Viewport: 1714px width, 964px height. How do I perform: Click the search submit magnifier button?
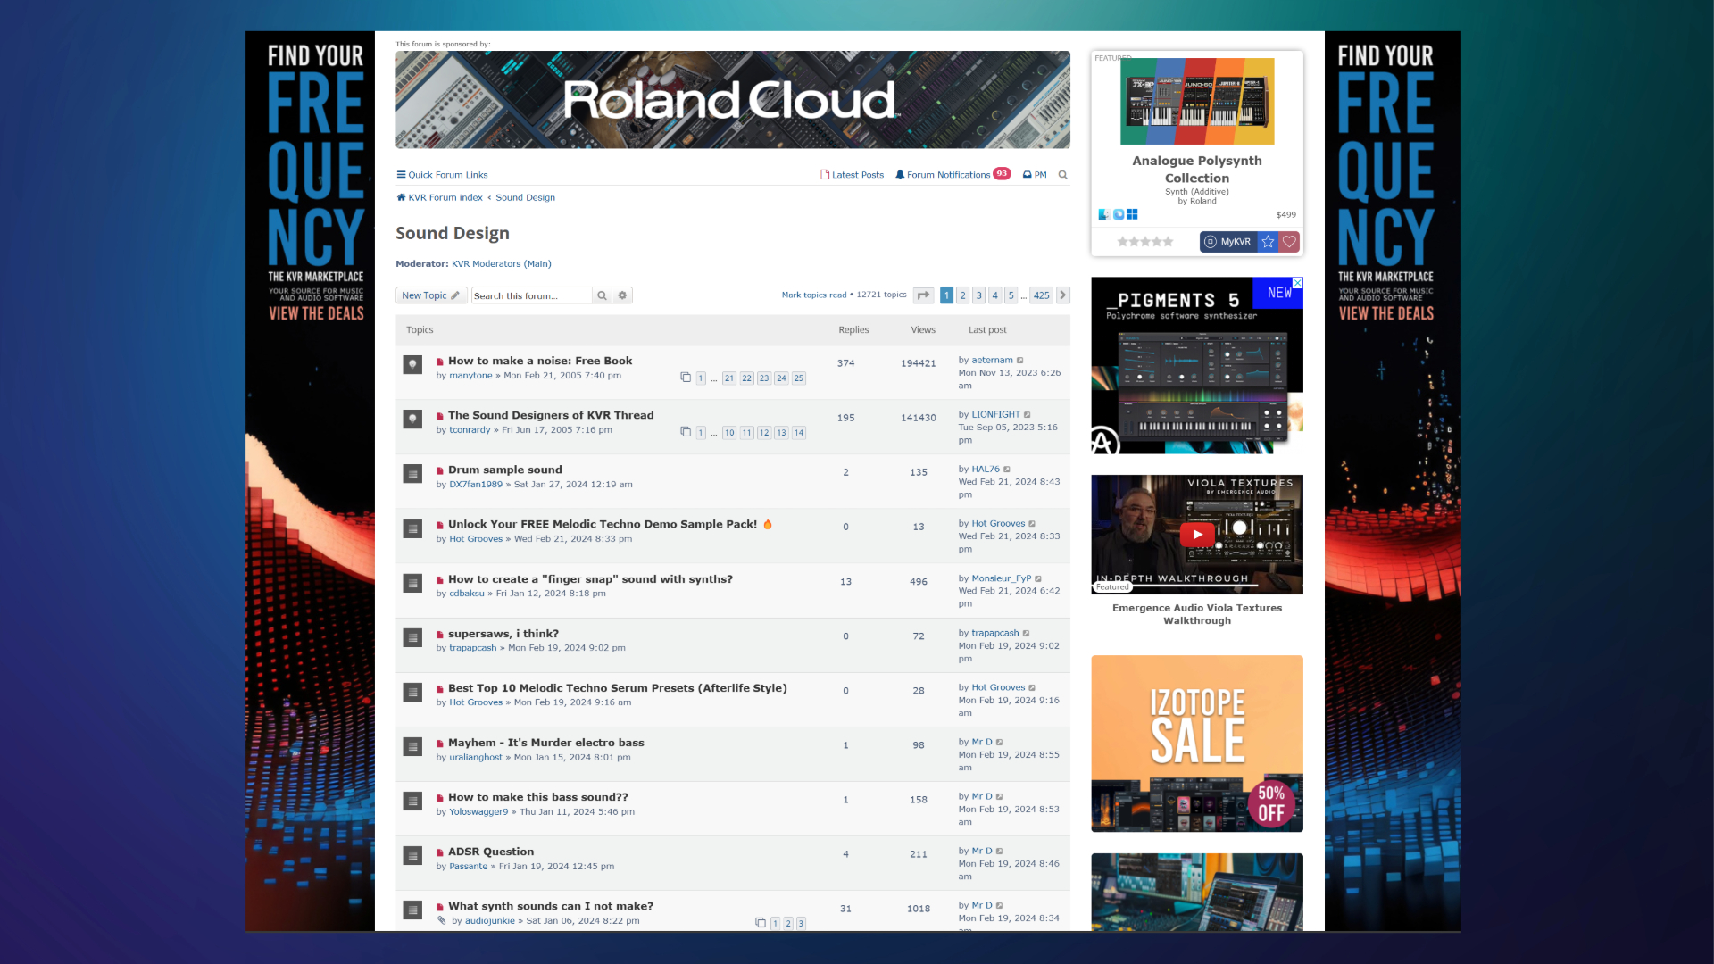click(x=603, y=295)
